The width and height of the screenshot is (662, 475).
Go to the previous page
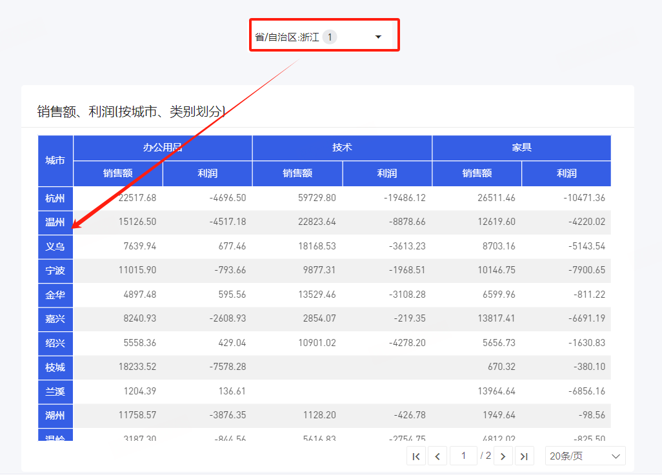pyautogui.click(x=437, y=456)
